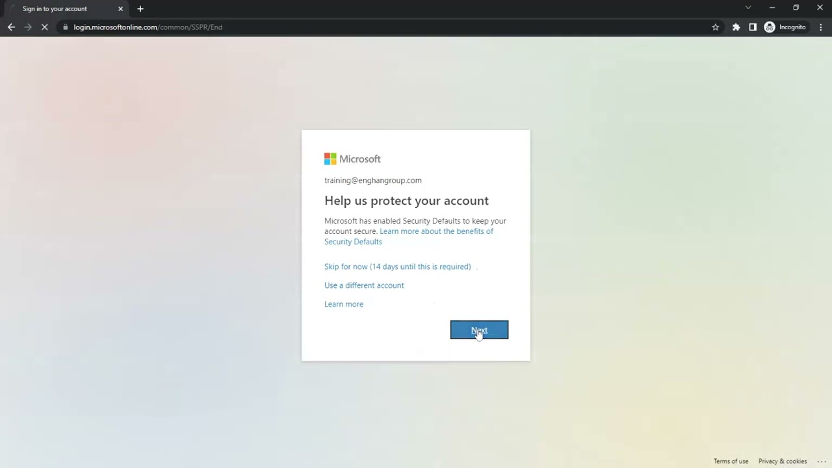
Task: Open the Learn more link
Action: 344,304
